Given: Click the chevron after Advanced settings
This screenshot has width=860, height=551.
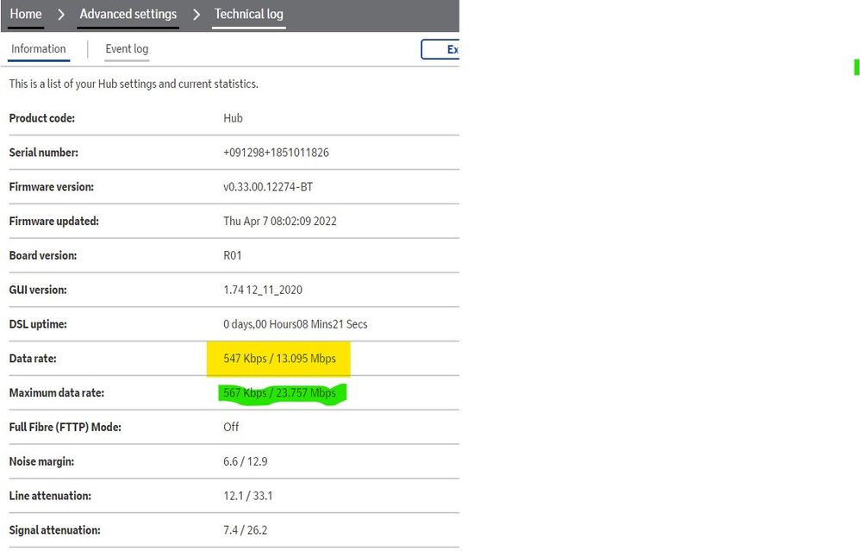Looking at the screenshot, I should (196, 14).
